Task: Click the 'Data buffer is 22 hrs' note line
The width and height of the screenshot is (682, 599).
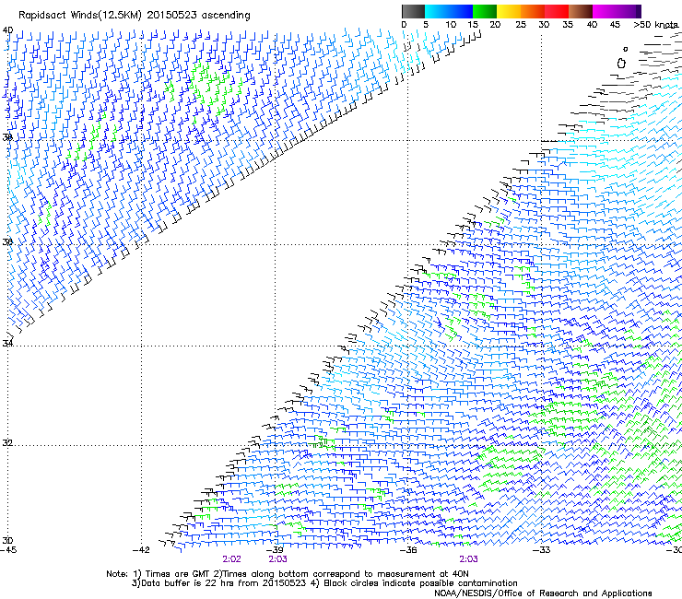Action: (324, 583)
